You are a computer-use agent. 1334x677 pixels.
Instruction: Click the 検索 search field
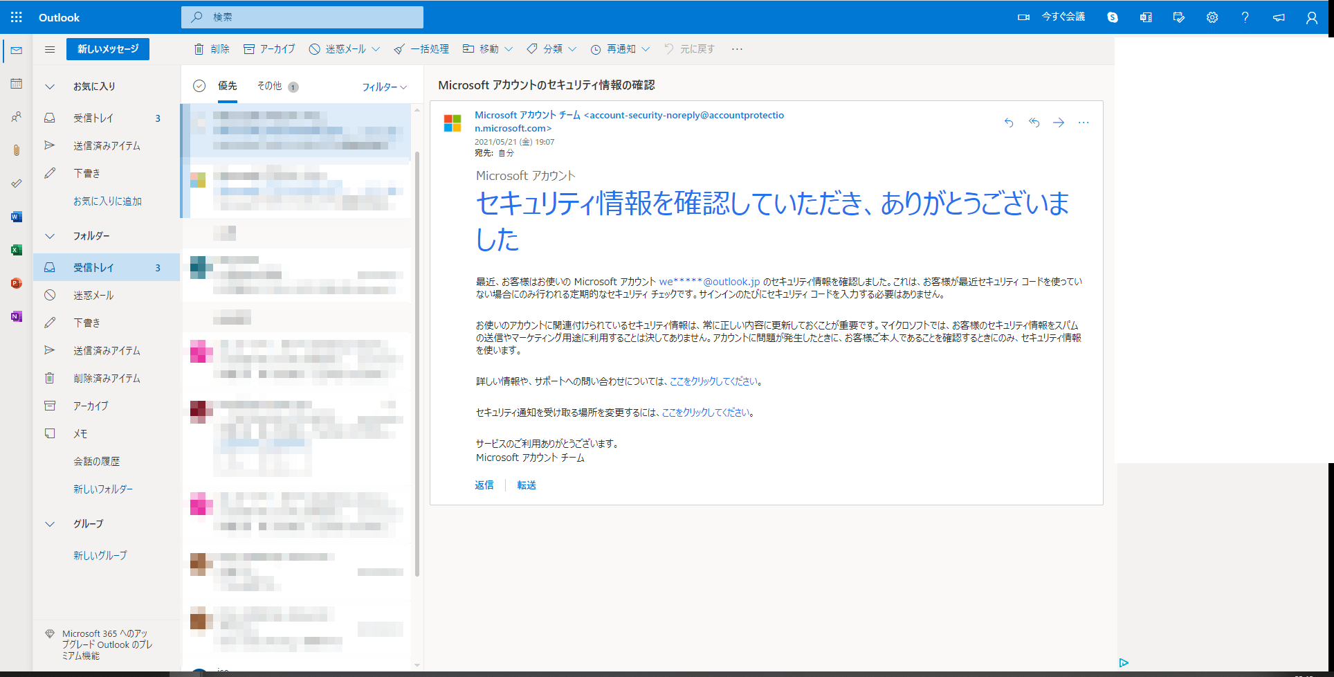pyautogui.click(x=302, y=17)
